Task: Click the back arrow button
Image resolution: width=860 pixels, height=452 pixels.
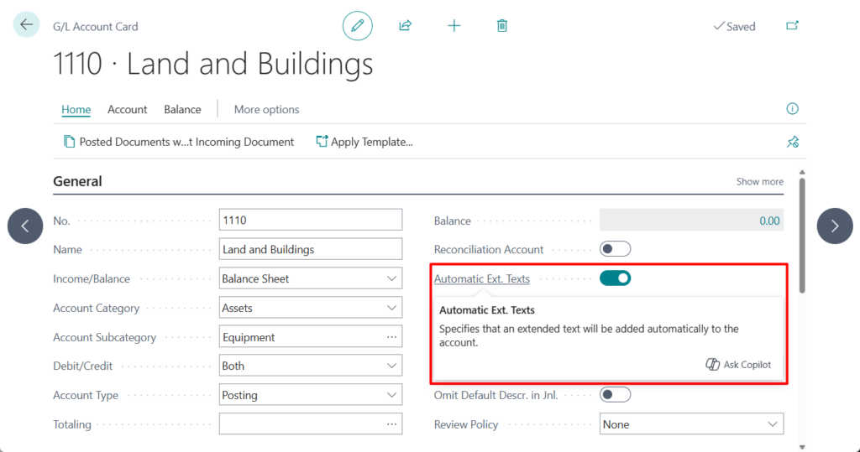Action: (26, 25)
